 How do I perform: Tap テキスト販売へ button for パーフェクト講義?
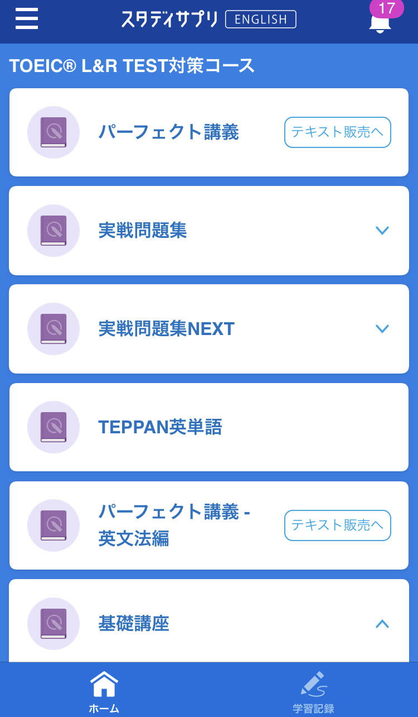(x=337, y=132)
